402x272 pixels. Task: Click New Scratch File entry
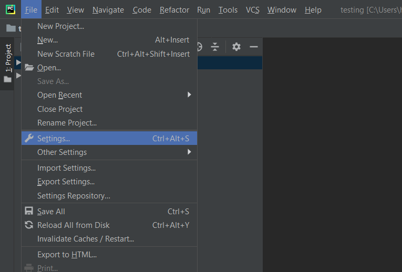pyautogui.click(x=66, y=54)
